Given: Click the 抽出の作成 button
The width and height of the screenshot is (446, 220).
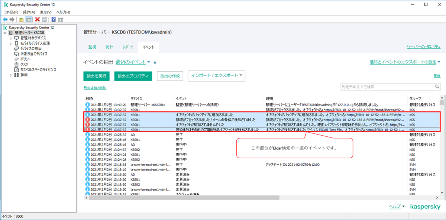Looking at the screenshot, I should click(x=170, y=76).
